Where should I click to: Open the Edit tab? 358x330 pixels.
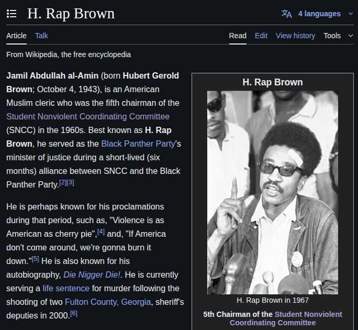261,36
